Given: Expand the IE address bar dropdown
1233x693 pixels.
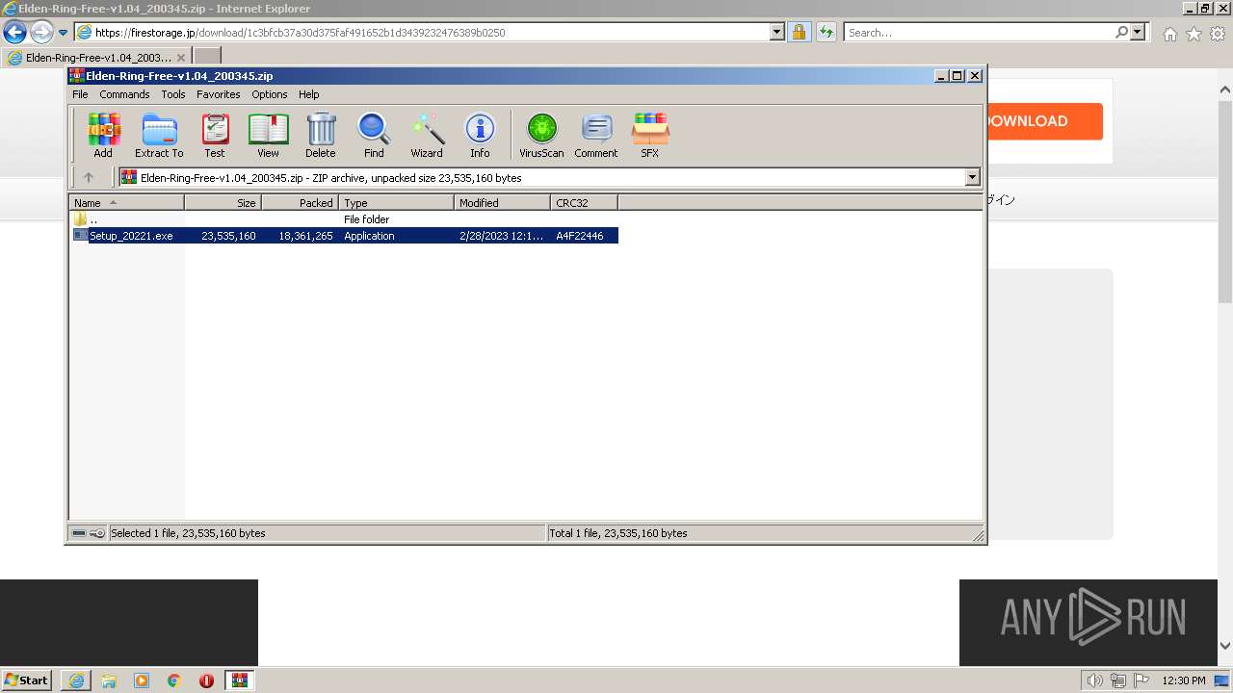Looking at the screenshot, I should pyautogui.click(x=777, y=33).
